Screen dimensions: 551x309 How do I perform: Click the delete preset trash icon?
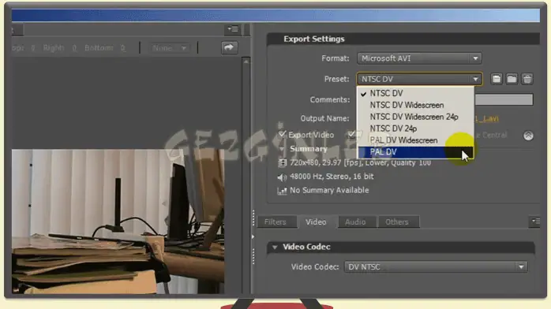tap(527, 79)
